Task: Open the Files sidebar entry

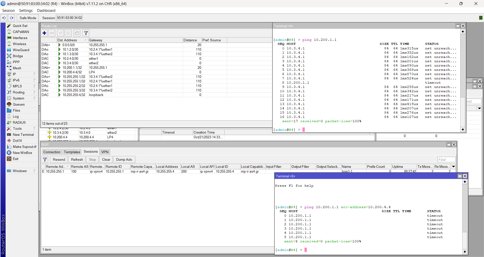Action: click(16, 110)
